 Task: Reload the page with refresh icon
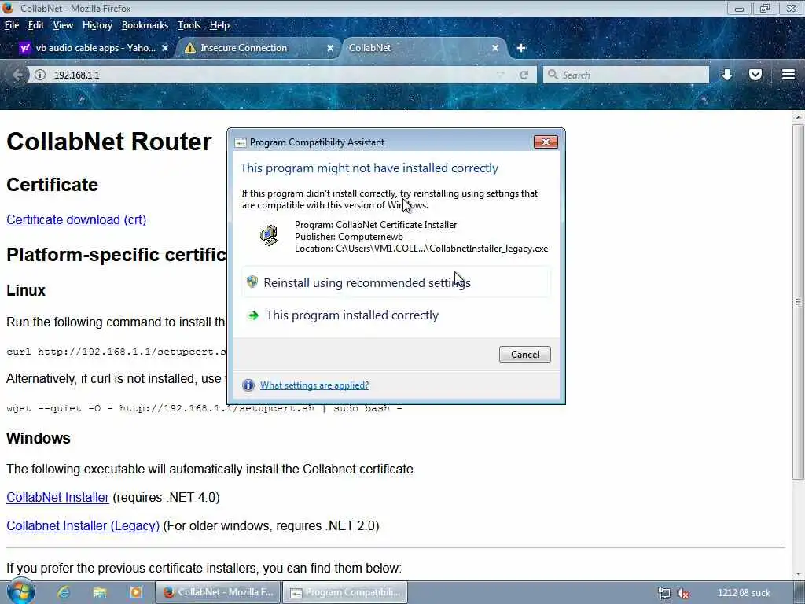tap(524, 75)
